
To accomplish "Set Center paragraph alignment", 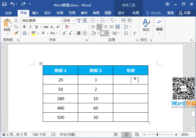I will click(x=99, y=26).
